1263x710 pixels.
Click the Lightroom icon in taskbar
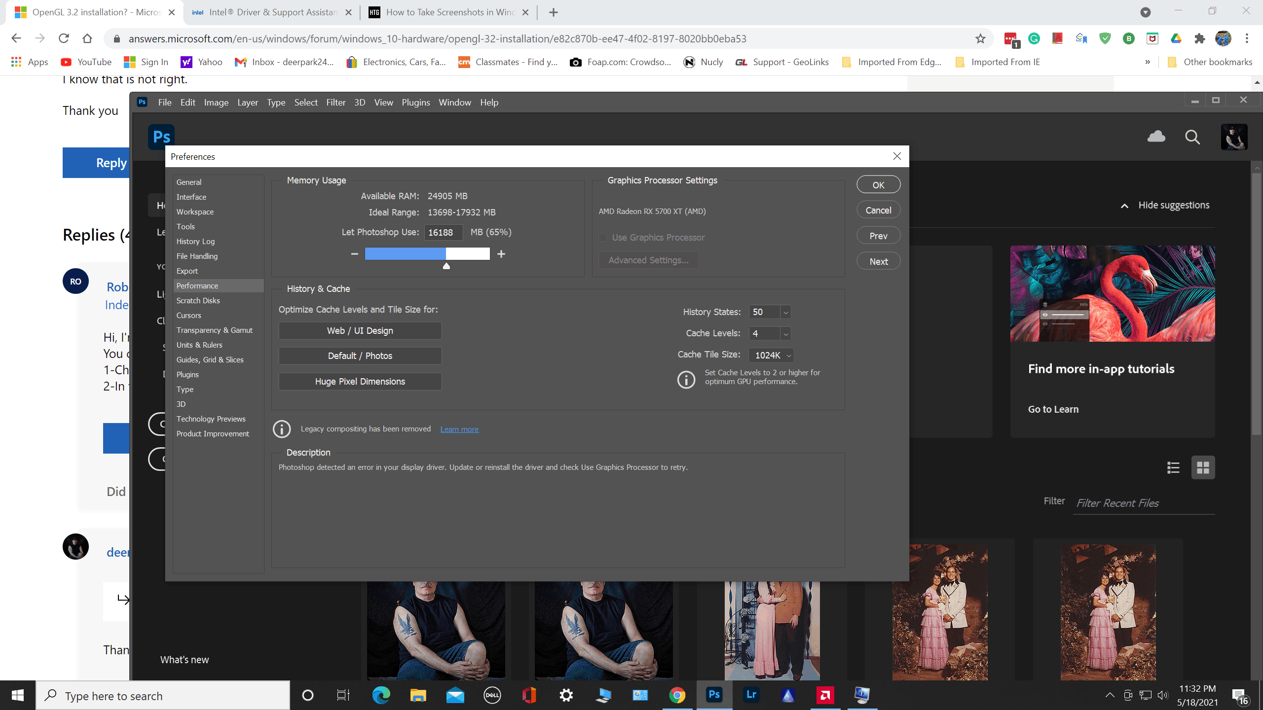point(750,695)
